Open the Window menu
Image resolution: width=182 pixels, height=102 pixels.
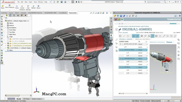click(x=41, y=2)
